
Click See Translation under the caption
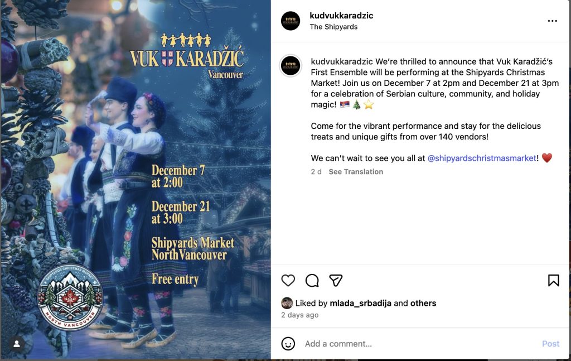click(x=356, y=172)
